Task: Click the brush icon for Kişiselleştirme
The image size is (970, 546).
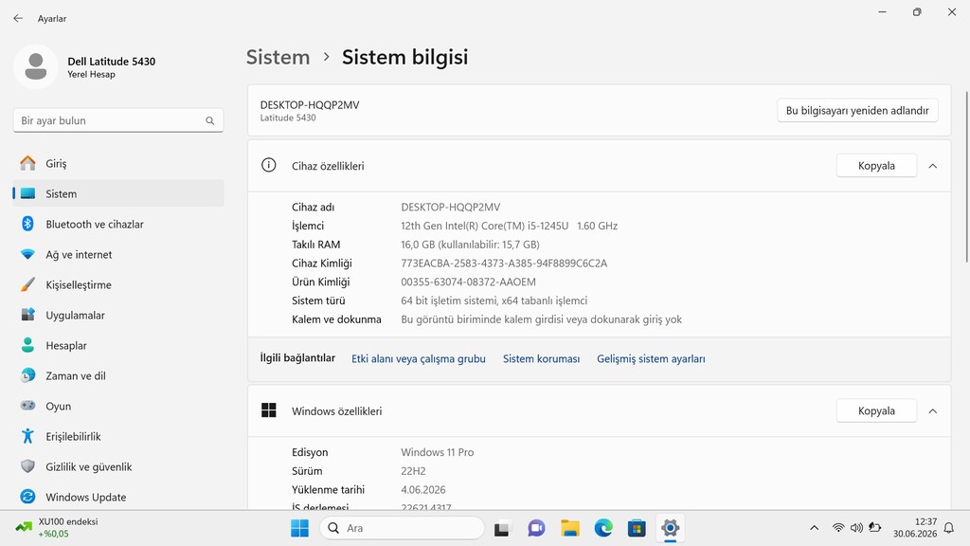Action: (x=27, y=284)
